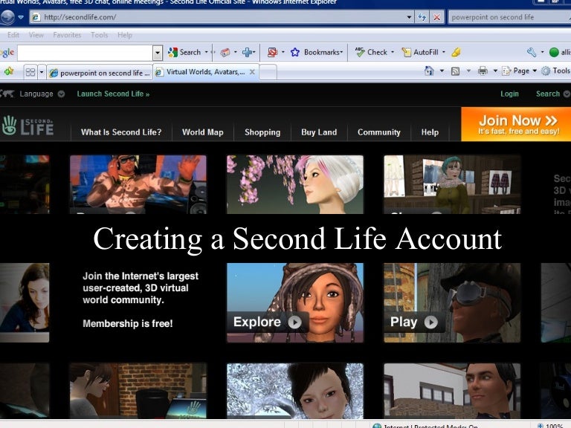Click the Quick Tabs grid icon
The height and width of the screenshot is (428, 571).
pos(30,72)
